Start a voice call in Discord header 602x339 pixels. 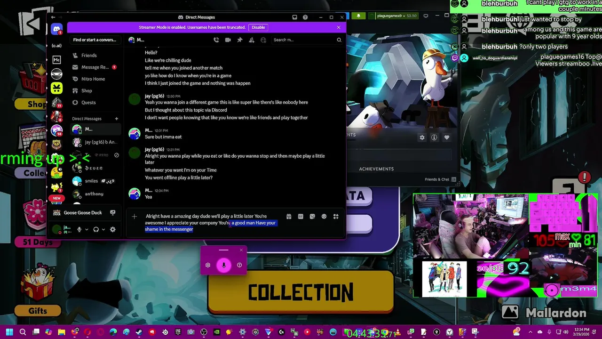(216, 40)
